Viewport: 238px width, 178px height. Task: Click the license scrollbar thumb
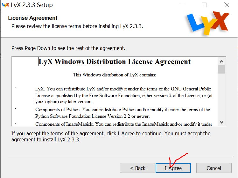221,69
